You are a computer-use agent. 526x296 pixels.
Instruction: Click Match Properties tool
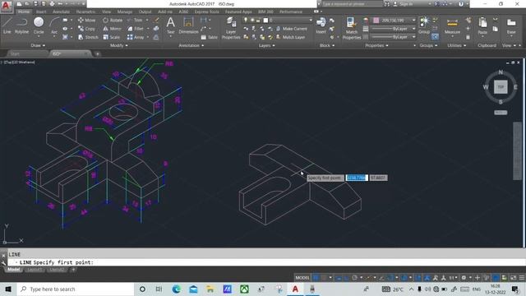(351, 28)
